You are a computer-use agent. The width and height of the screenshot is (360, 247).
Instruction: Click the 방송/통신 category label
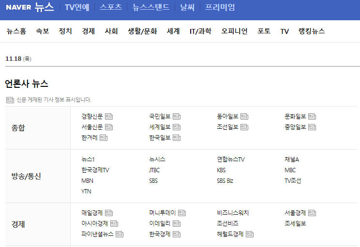pyautogui.click(x=26, y=176)
